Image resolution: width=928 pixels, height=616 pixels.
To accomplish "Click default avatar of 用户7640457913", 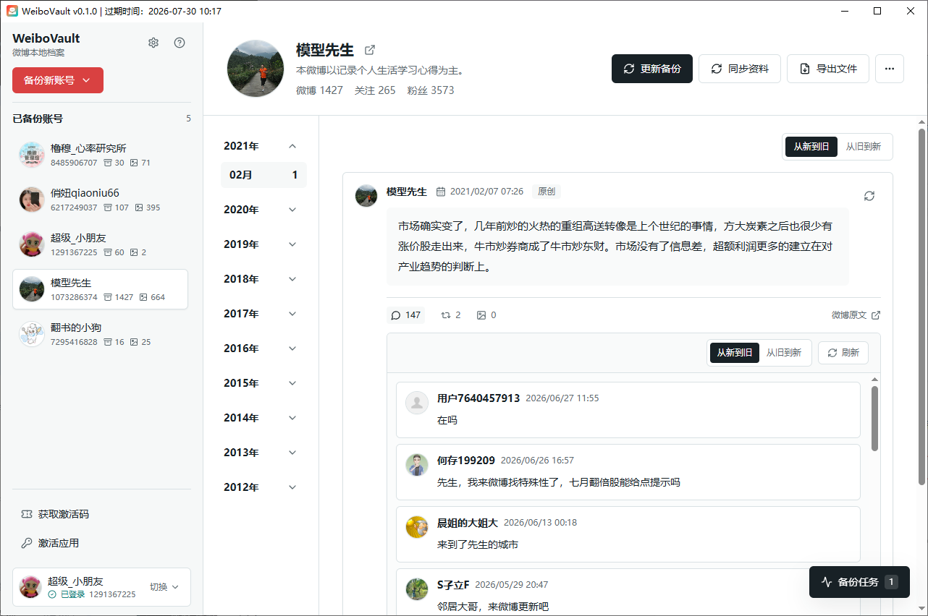I will [417, 403].
